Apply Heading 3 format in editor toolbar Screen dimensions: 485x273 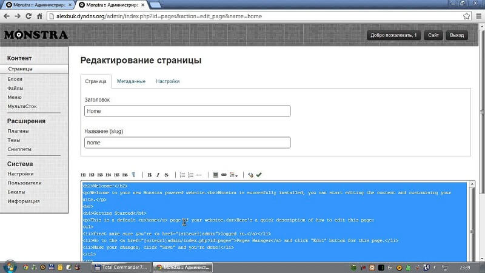coord(100,175)
